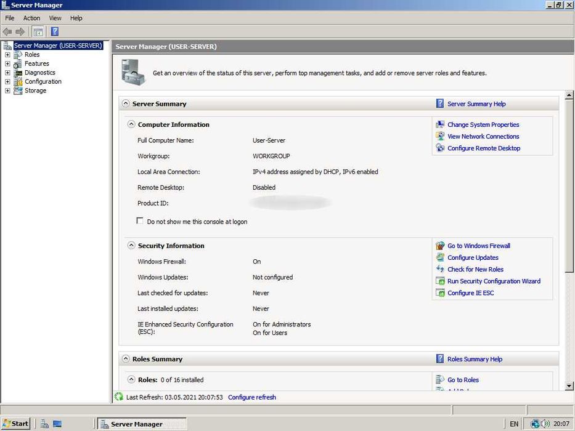Image resolution: width=575 pixels, height=431 pixels.
Task: Click the Diagnostics node icon in the tree
Action: 18,73
